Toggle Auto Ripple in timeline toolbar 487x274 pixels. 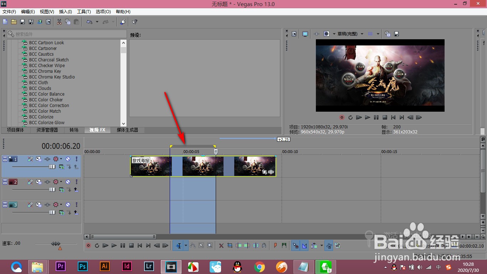tap(315, 245)
